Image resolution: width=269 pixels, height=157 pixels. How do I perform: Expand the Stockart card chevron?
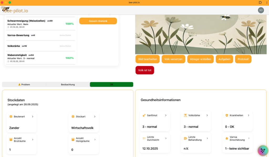point(94,116)
